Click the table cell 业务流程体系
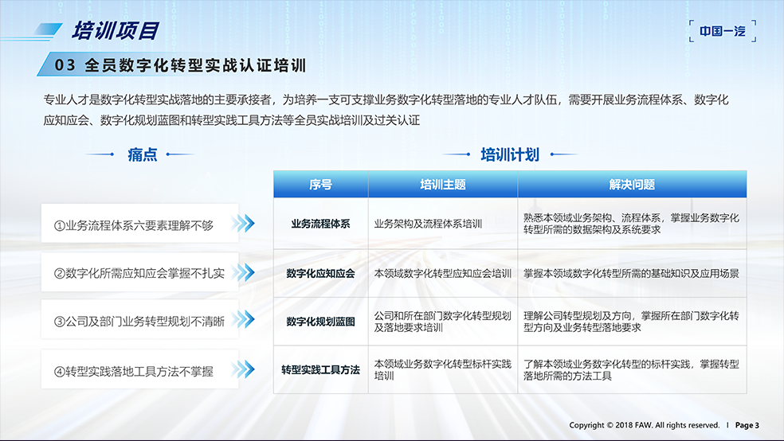784x441 pixels. tap(320, 224)
